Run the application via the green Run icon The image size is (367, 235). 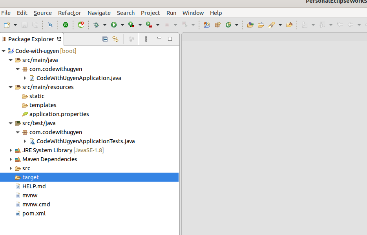pos(114,25)
